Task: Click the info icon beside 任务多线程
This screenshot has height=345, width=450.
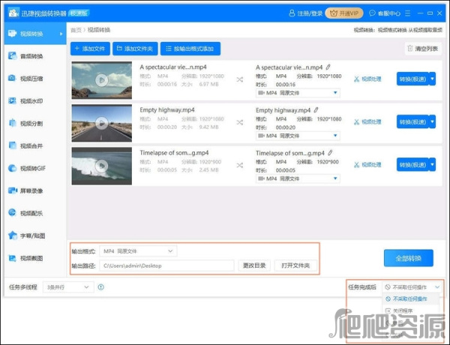Action: pos(101,287)
